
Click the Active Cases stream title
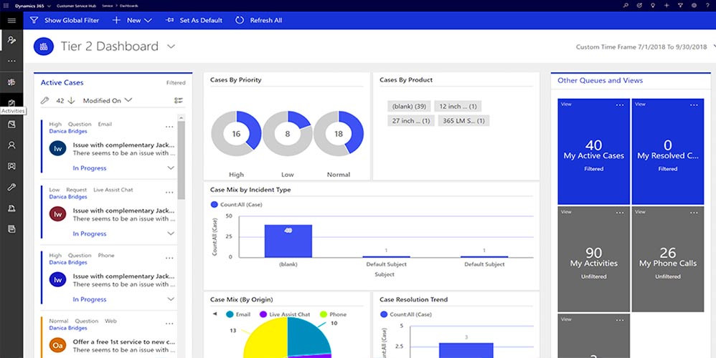coord(62,82)
